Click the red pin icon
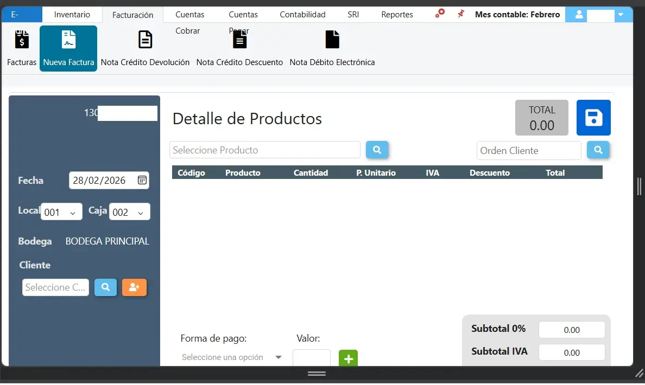The width and height of the screenshot is (645, 385). [x=460, y=14]
